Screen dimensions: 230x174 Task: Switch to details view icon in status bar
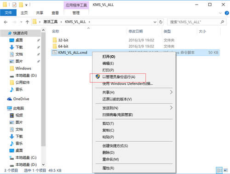(x=219, y=170)
